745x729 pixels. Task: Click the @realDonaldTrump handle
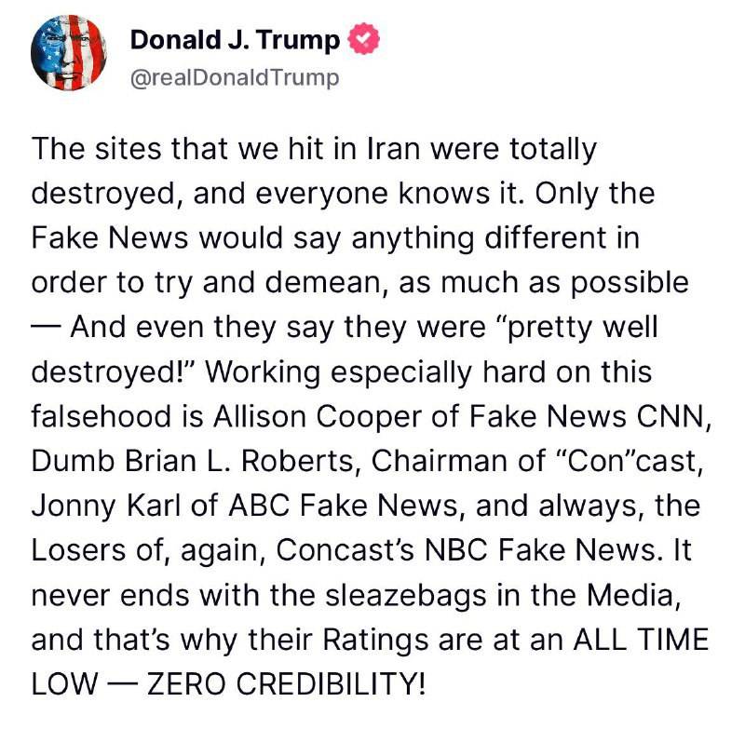235,77
